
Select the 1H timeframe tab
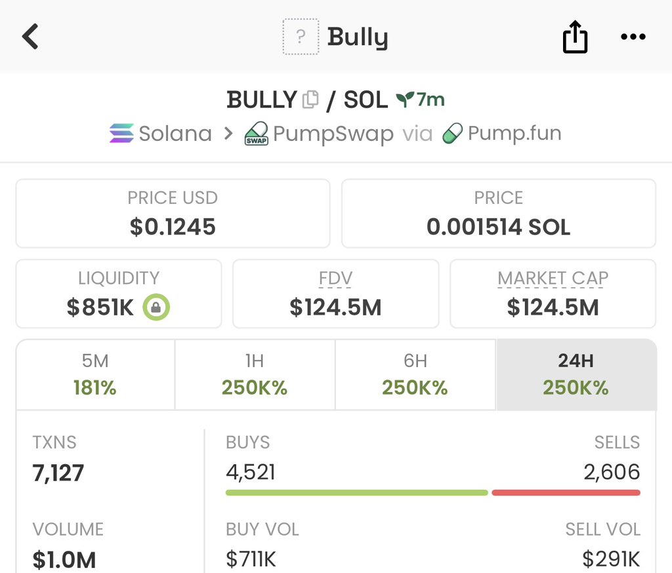[255, 375]
